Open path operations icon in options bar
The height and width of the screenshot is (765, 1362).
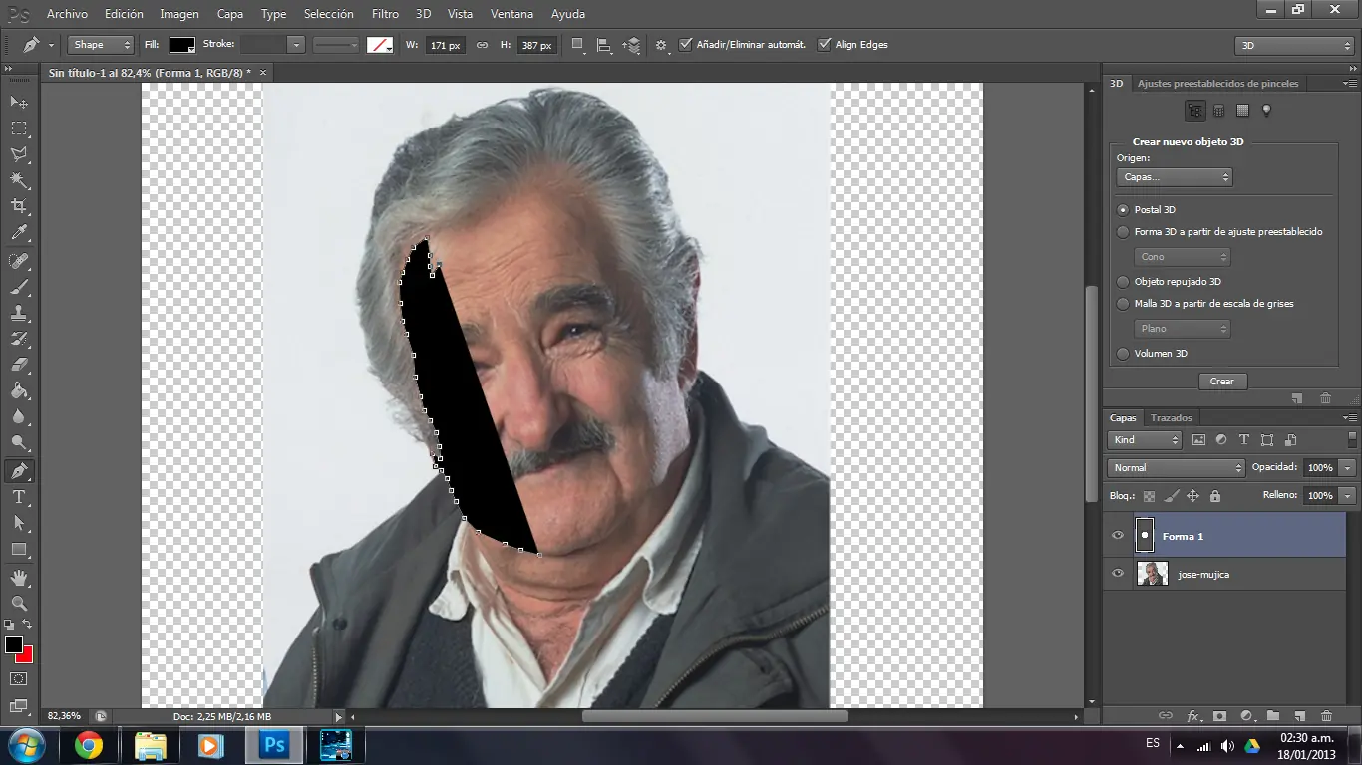(x=578, y=45)
